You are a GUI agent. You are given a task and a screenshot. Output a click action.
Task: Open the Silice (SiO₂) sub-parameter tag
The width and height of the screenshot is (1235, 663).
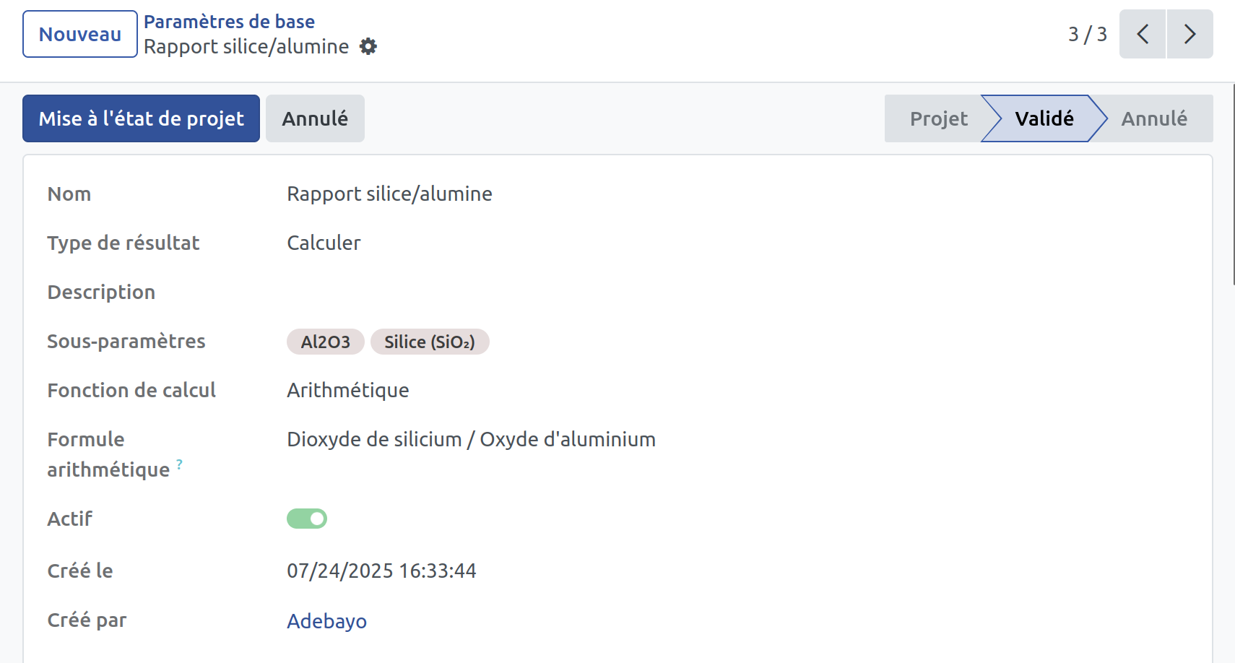click(430, 342)
